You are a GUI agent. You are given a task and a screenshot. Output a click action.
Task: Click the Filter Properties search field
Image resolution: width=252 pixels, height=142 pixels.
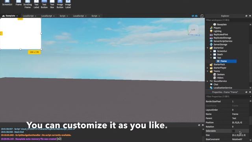pyautogui.click(x=227, y=97)
